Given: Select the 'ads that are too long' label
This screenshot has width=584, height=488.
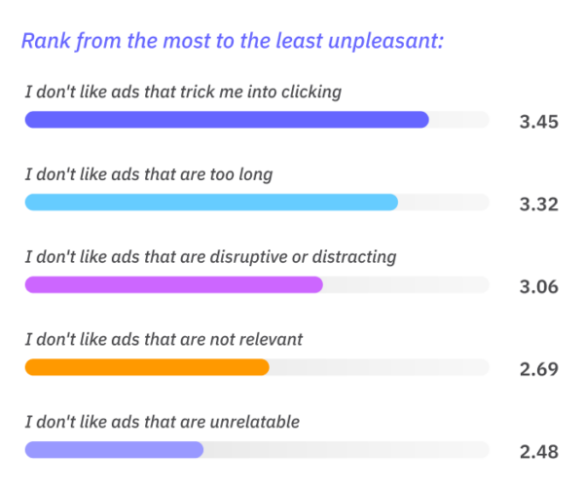Looking at the screenshot, I should coord(149,175).
